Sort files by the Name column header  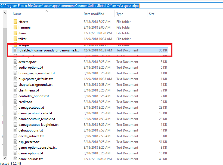pos(17,14)
